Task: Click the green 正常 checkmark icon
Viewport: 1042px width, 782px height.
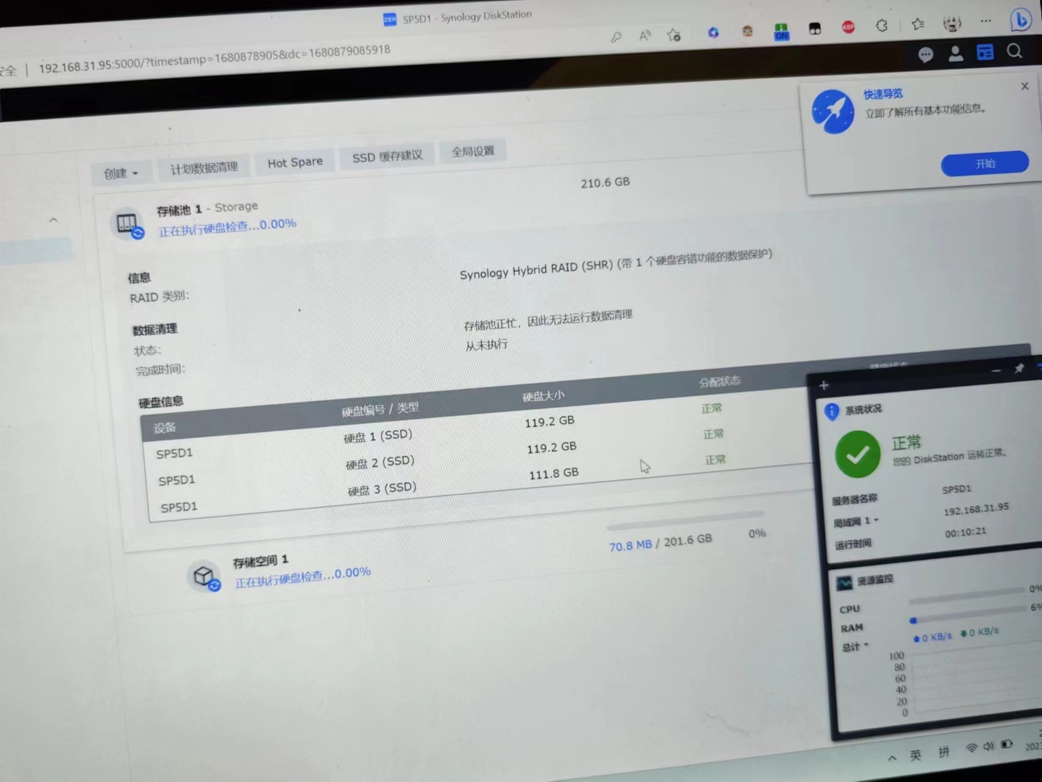Action: click(x=858, y=454)
